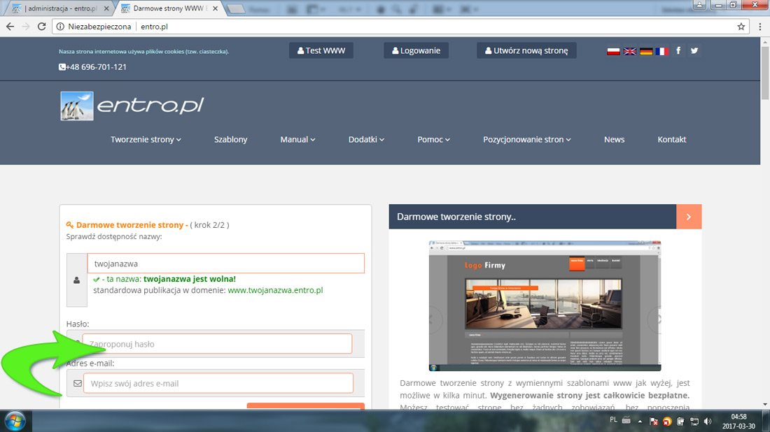Open the Kontakt page
Viewport: 770px width, 432px height.
click(672, 139)
